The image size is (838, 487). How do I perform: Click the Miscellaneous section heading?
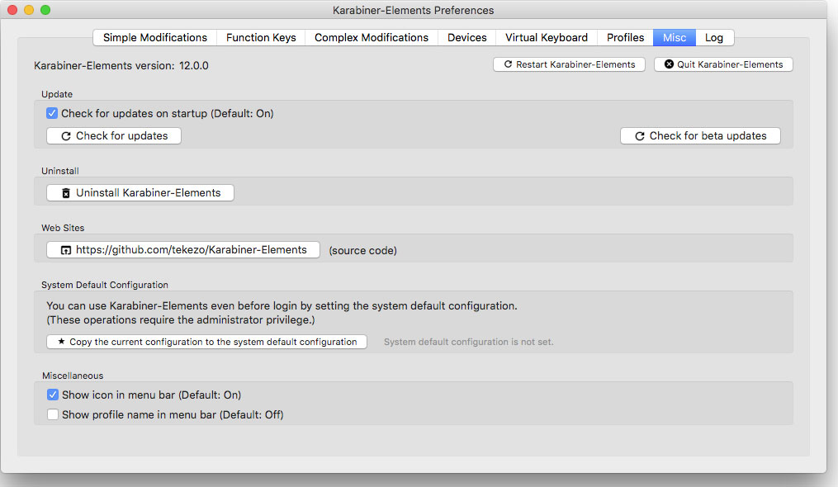tap(73, 376)
